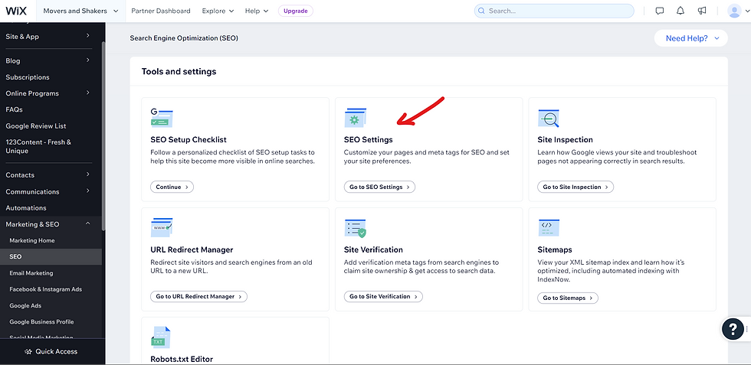Open the notifications bell icon

pyautogui.click(x=680, y=11)
